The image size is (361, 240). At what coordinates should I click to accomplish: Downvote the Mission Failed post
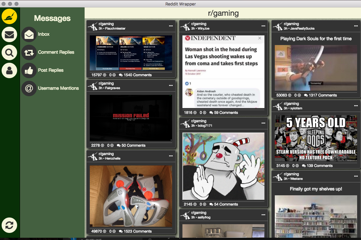pyautogui.click(x=112, y=145)
